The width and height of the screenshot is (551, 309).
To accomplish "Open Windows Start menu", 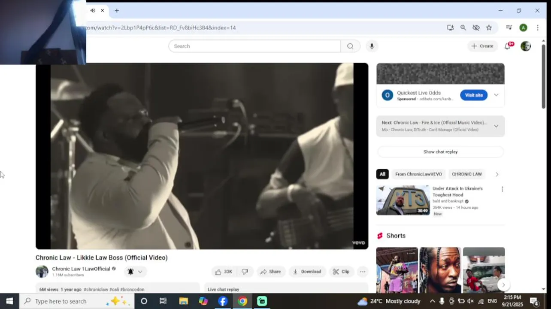I will [9, 301].
